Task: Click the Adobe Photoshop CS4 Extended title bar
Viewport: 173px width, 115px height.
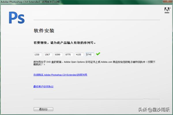Action: [86, 2]
